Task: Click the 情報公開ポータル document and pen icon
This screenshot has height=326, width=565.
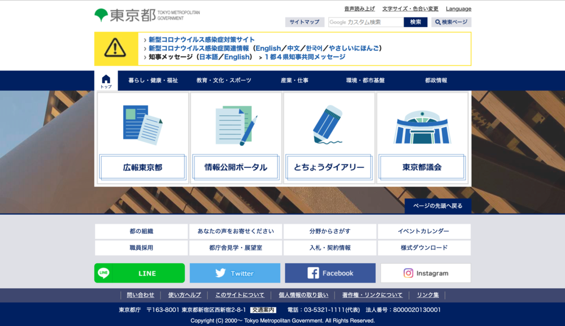Action: point(236,124)
